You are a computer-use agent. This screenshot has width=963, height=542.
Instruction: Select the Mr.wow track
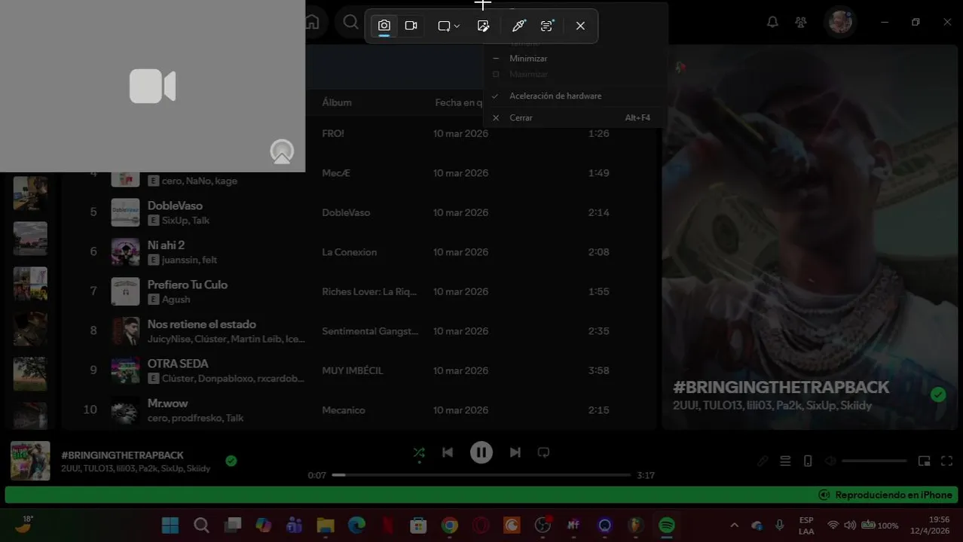point(167,403)
